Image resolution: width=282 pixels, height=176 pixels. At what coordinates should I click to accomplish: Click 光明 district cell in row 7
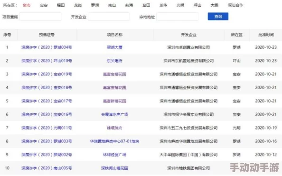tap(237, 128)
